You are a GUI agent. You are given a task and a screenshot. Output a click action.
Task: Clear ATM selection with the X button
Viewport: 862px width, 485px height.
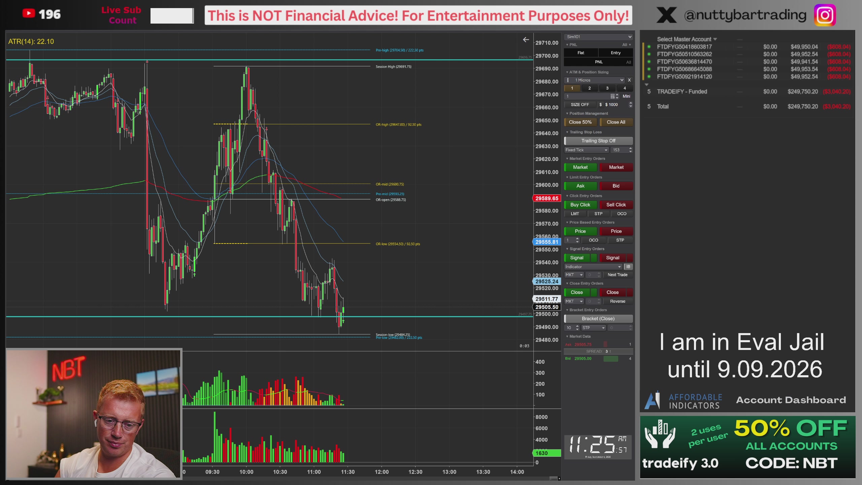click(x=629, y=80)
